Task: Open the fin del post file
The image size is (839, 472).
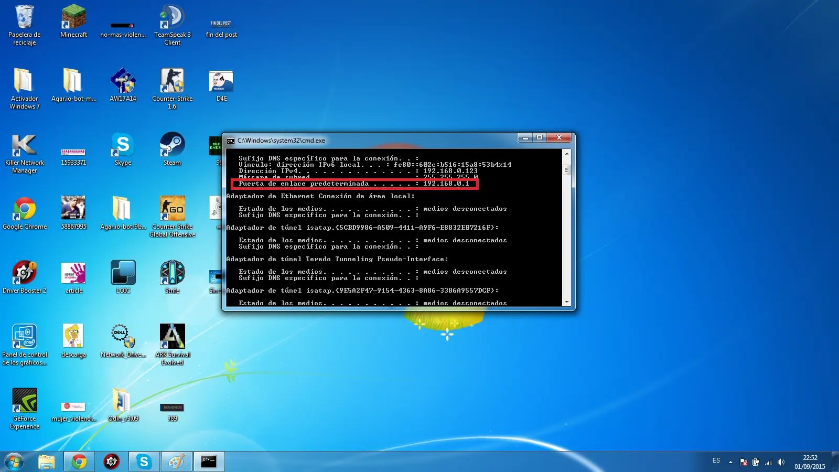Action: (x=221, y=29)
